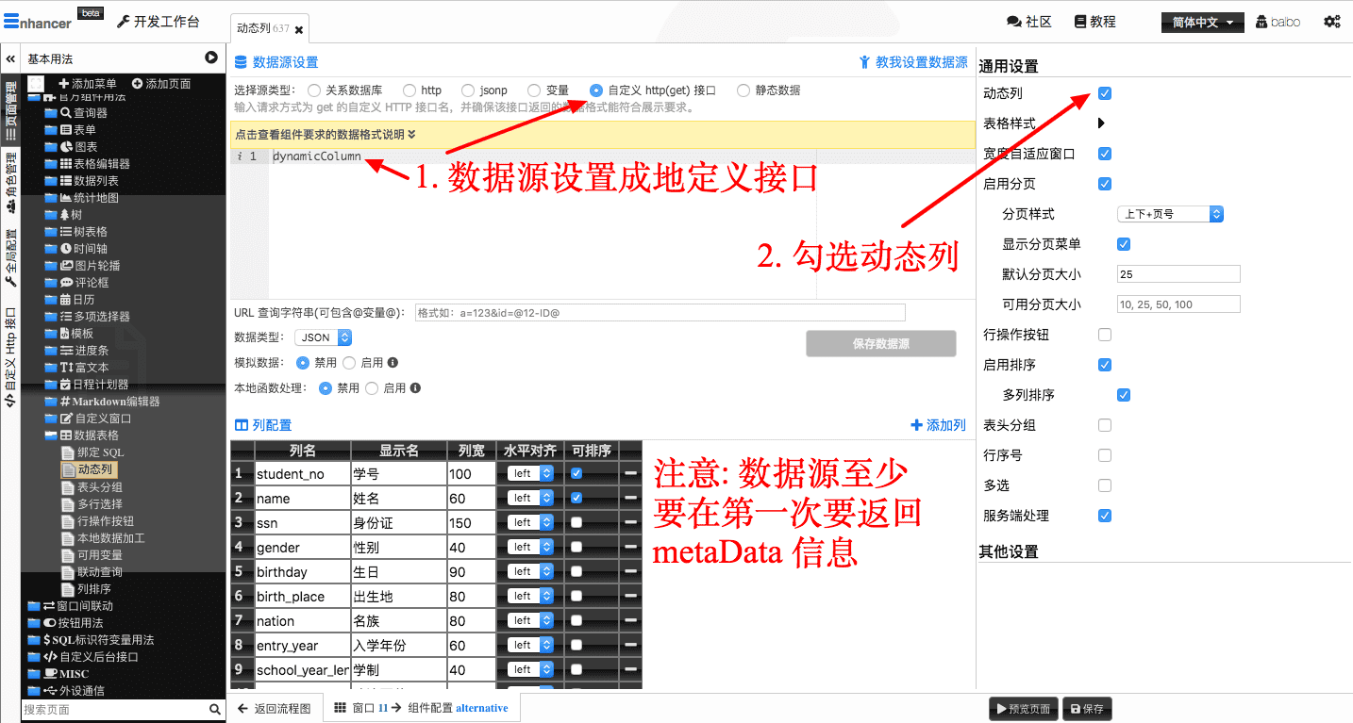Click the settings gears icon in top bar
The width and height of the screenshot is (1353, 723).
(x=1331, y=22)
